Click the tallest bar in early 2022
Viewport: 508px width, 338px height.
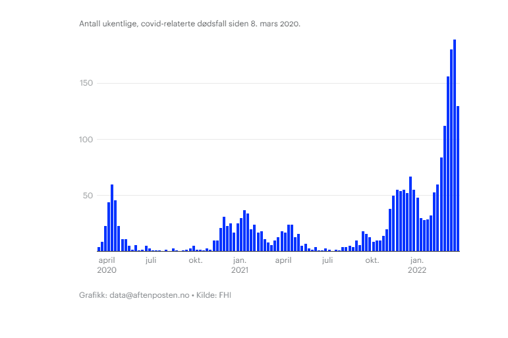click(x=455, y=145)
